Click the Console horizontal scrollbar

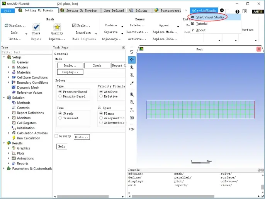pos(173,196)
